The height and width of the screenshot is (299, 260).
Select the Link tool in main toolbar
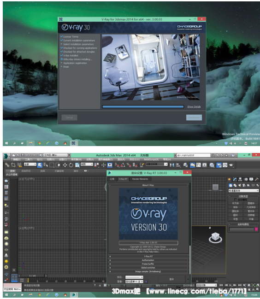pyautogui.click(x=7, y=165)
